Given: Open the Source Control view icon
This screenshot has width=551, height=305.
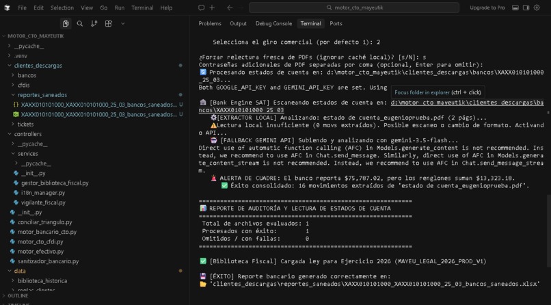Looking at the screenshot, I should [94, 23].
